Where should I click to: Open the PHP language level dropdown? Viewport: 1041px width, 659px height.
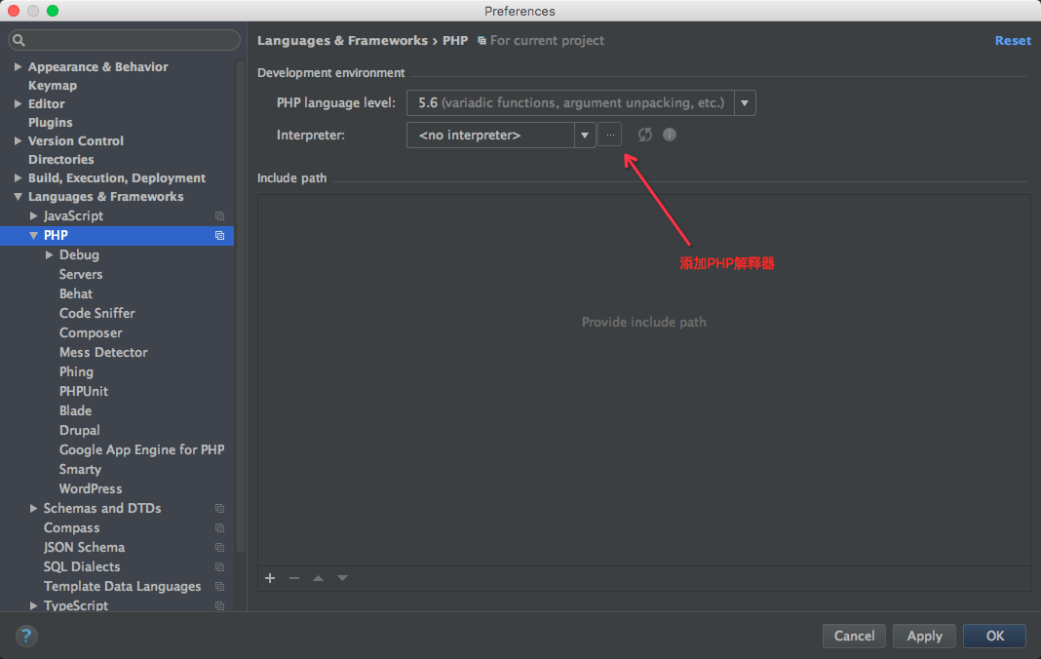745,102
